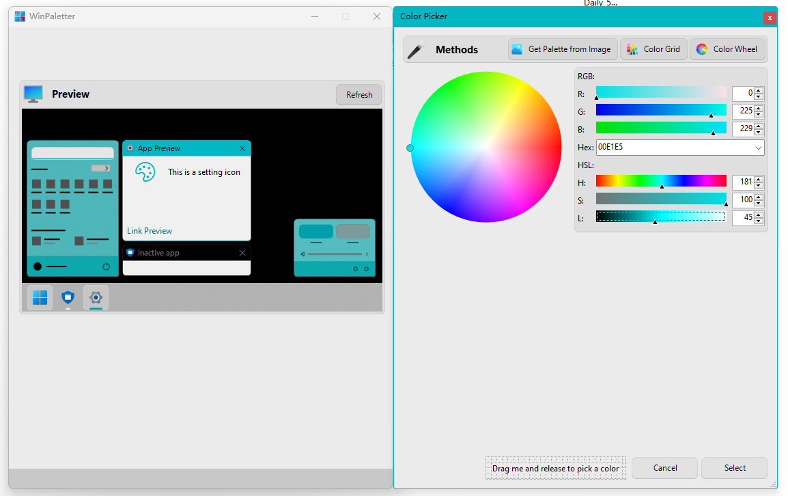788x496 pixels.
Task: Cancel the Color Picker dialog
Action: [x=664, y=468]
